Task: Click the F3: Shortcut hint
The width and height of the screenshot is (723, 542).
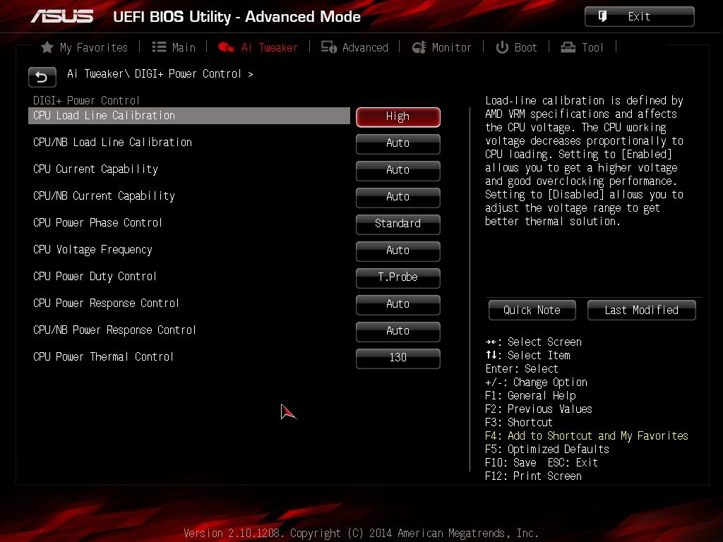Action: 519,423
